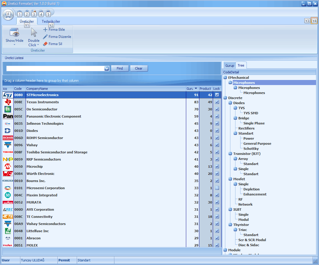Check the Lock box for Microsemi Corporation
The width and height of the screenshot is (319, 265).
tap(217, 188)
